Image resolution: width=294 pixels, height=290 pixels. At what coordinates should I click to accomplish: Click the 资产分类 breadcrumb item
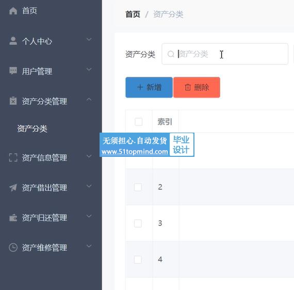coord(168,14)
